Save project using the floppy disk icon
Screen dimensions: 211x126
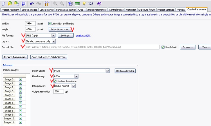point(23,4)
